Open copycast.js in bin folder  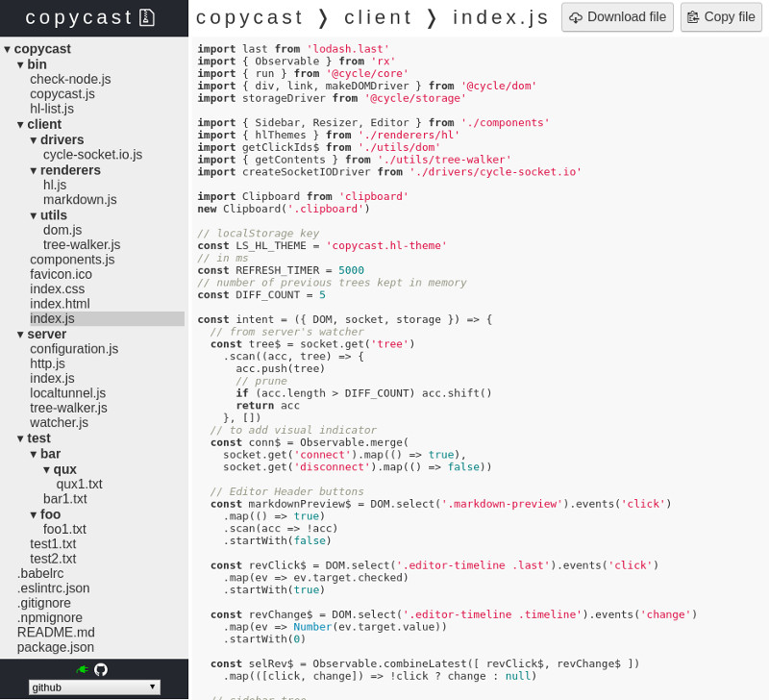62,94
